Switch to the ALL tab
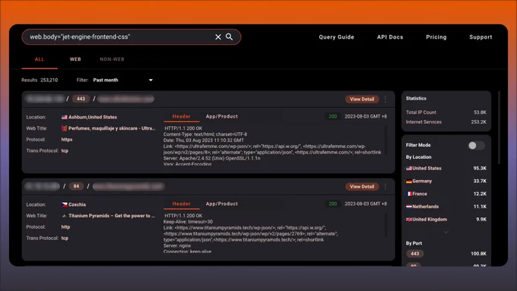 click(40, 59)
